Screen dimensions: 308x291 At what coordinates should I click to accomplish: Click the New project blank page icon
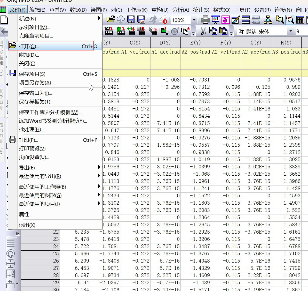tap(4, 20)
